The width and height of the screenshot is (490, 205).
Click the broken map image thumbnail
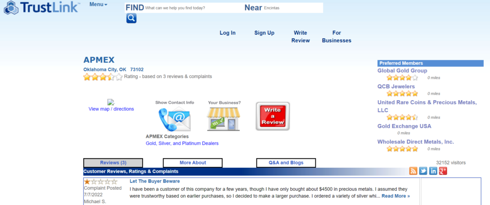coord(111,102)
